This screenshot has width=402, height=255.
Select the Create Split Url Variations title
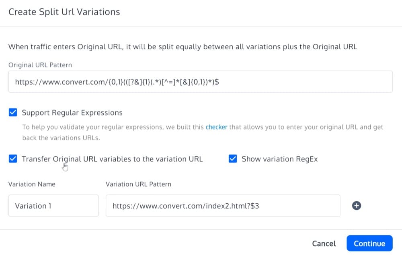click(x=64, y=12)
